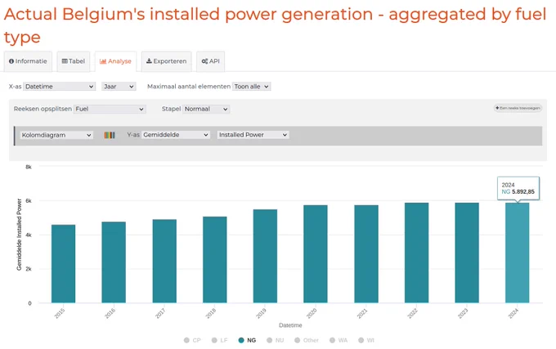Click the Datetime x-axis title
Viewport: 556px width, 349px height.
[290, 325]
